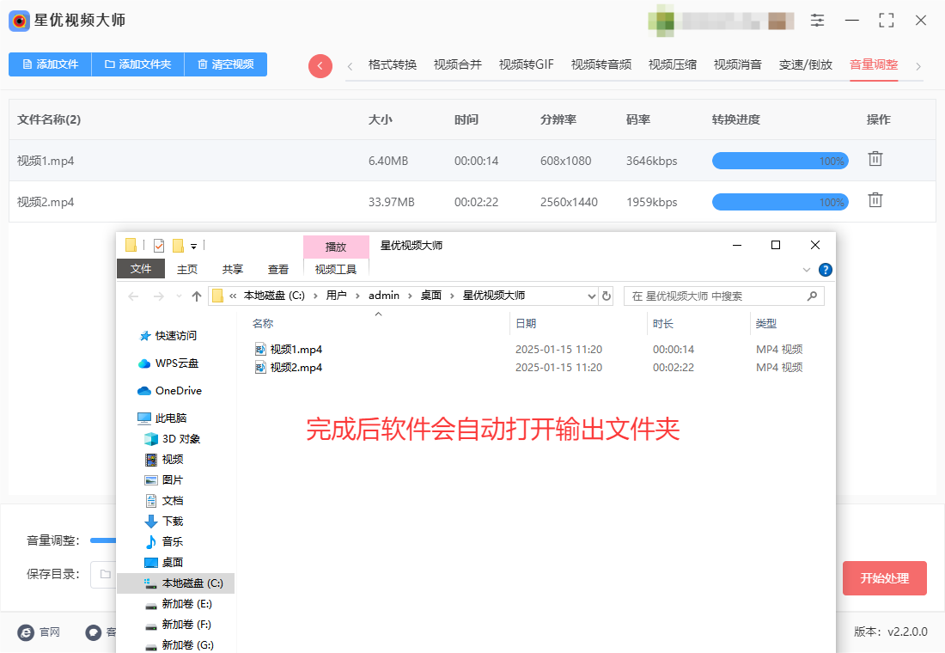Open the 共享 ribbon tab

pos(233,269)
